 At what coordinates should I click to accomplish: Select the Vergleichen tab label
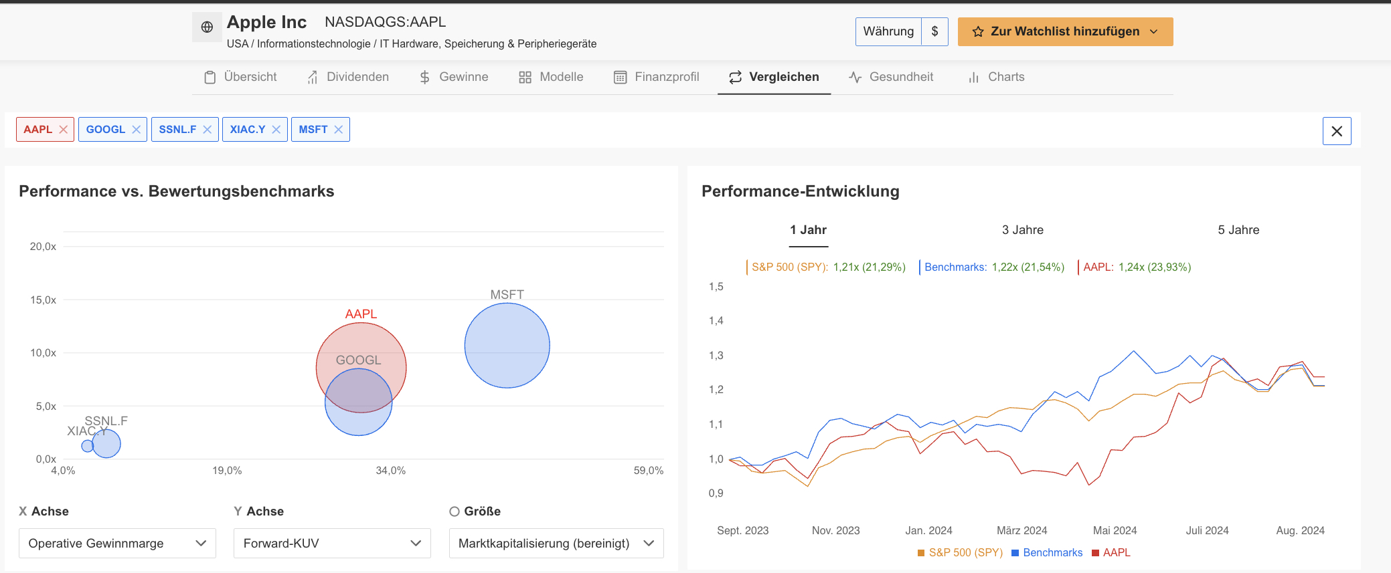(784, 77)
